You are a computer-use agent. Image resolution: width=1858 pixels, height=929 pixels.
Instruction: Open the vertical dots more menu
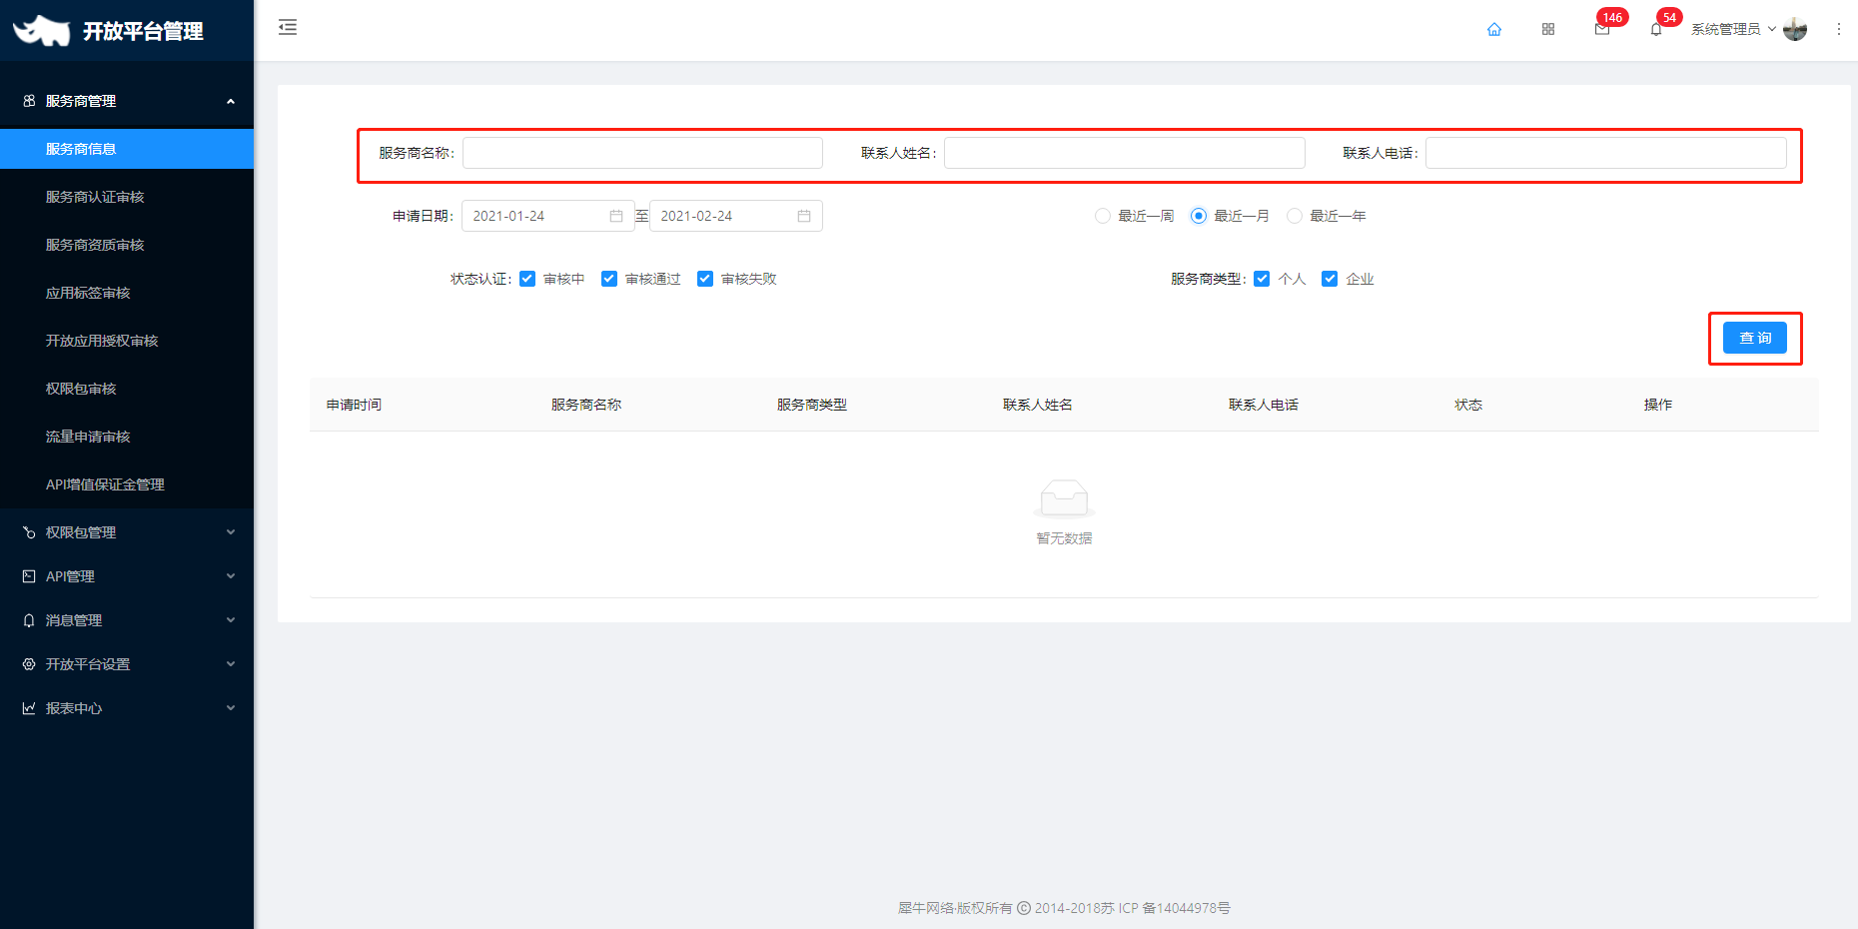(x=1838, y=29)
